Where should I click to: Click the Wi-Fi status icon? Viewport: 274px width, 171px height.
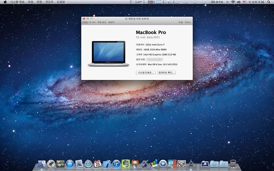233,2
